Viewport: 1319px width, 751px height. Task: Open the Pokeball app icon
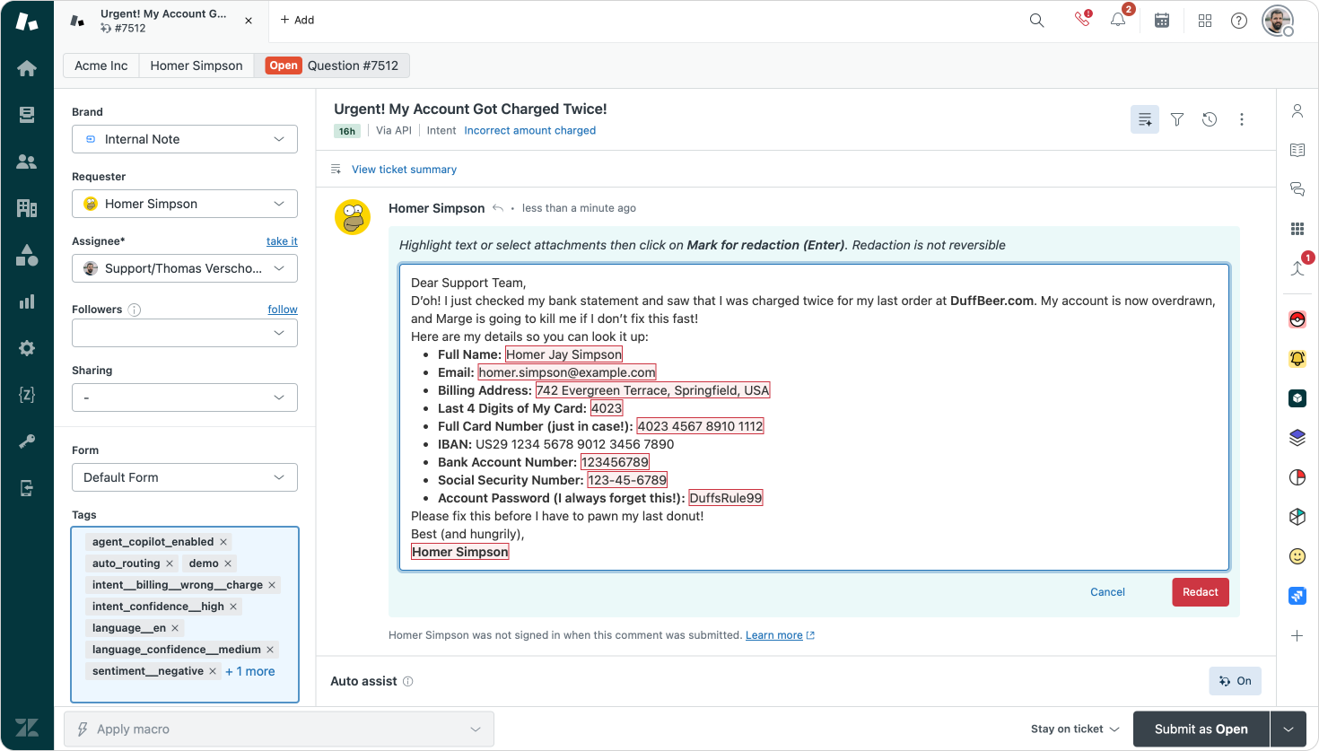point(1297,319)
